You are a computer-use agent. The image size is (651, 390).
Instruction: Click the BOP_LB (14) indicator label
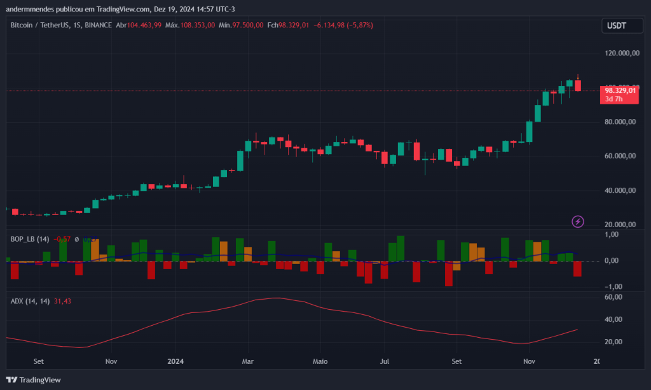click(30, 239)
